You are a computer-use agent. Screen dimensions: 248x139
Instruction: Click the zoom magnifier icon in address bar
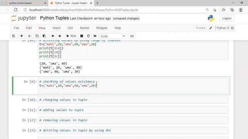(x=207, y=10)
